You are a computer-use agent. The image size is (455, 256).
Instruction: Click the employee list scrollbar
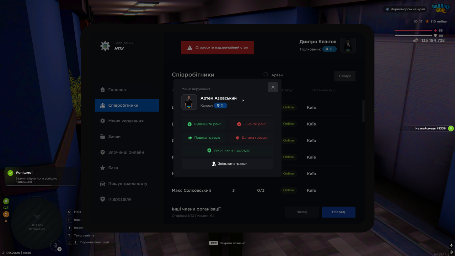click(x=363, y=111)
